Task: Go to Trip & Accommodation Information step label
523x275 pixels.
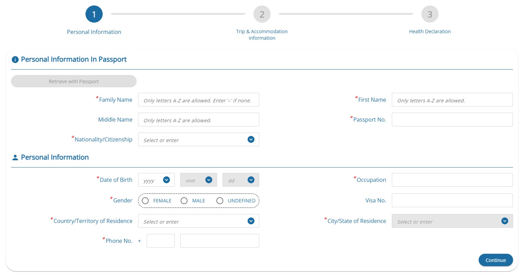Action: coord(262,35)
